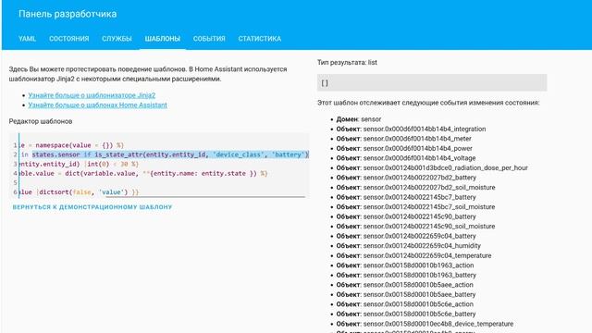Click sensor.0x00158d00010b1963_action entry
This screenshot has height=333, width=592.
coord(405,265)
